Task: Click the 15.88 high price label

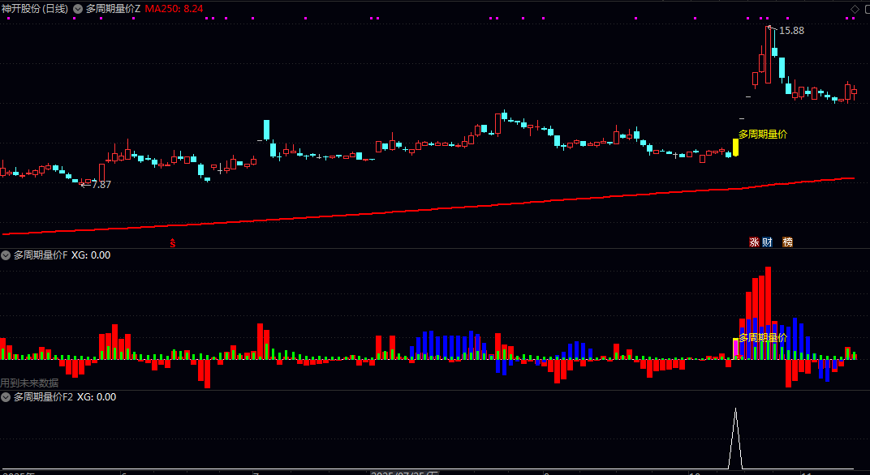Action: 791,31
